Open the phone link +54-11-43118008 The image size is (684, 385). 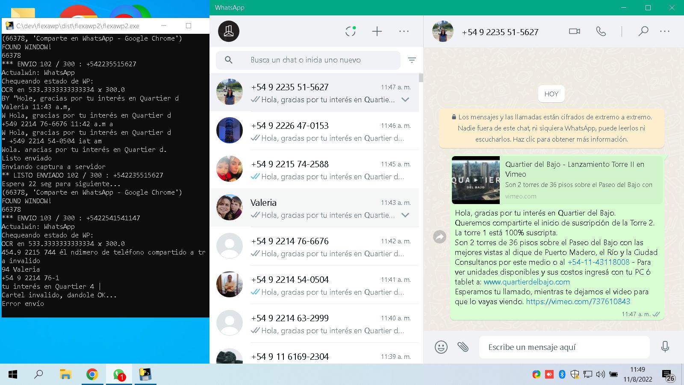pos(598,262)
